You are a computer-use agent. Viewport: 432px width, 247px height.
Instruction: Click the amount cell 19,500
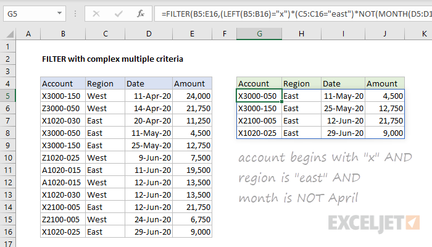193,170
